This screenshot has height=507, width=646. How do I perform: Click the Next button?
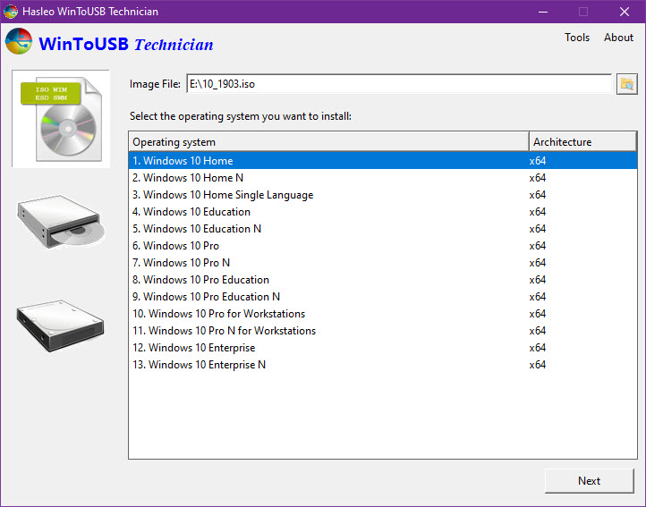coord(589,481)
